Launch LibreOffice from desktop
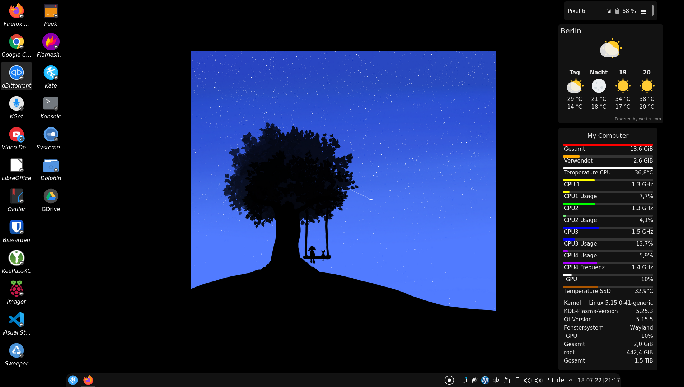This screenshot has width=684, height=387. point(16,169)
